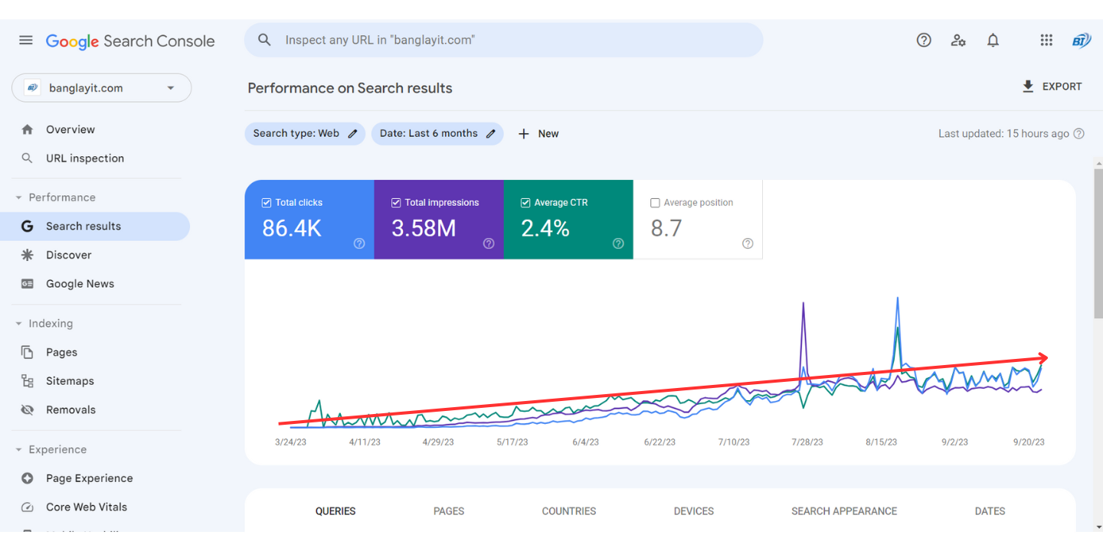Enable the Average position checkbox
This screenshot has height=551, width=1103.
tap(655, 203)
